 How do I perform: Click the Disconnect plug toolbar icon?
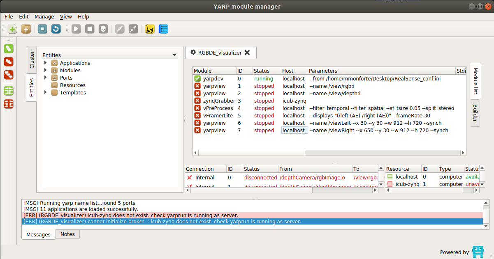133,29
